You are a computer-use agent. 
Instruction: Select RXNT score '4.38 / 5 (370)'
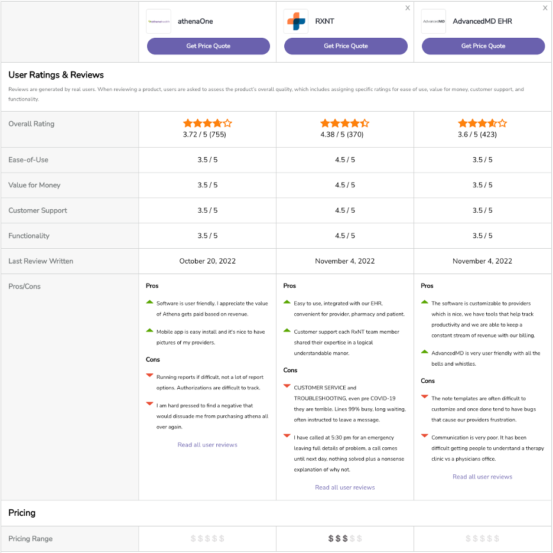click(x=341, y=134)
